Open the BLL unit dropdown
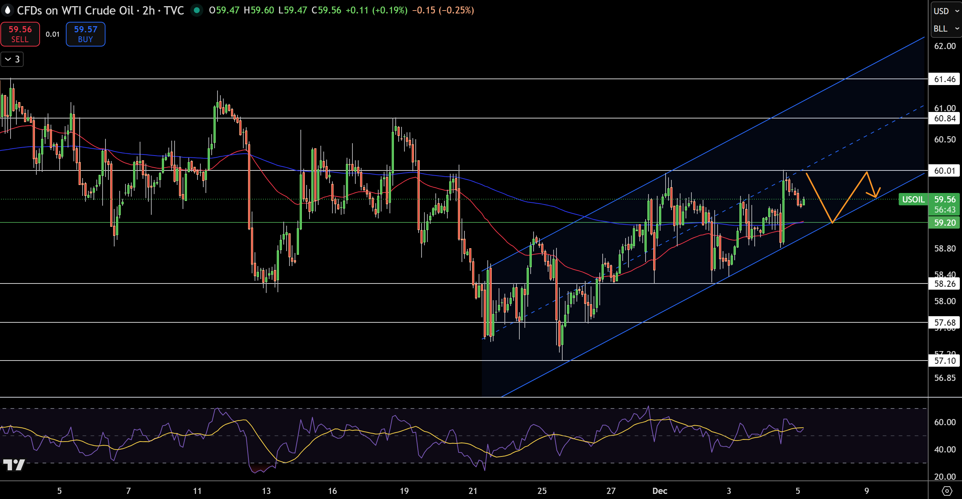Screen dimensions: 962x499 (946, 29)
